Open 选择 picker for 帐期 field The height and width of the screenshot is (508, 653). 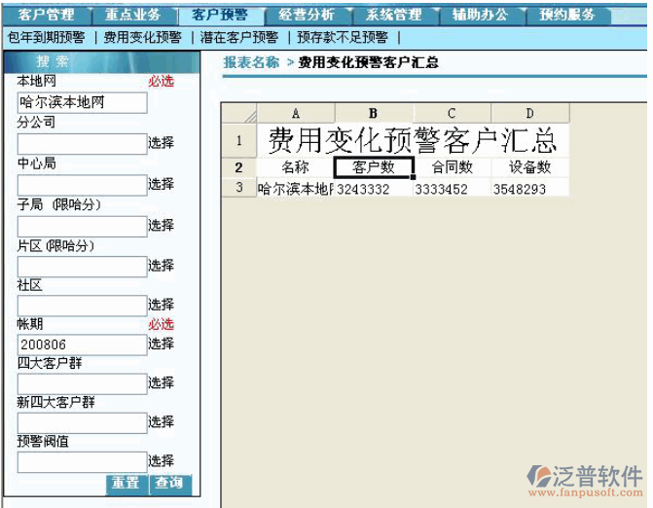click(x=161, y=344)
